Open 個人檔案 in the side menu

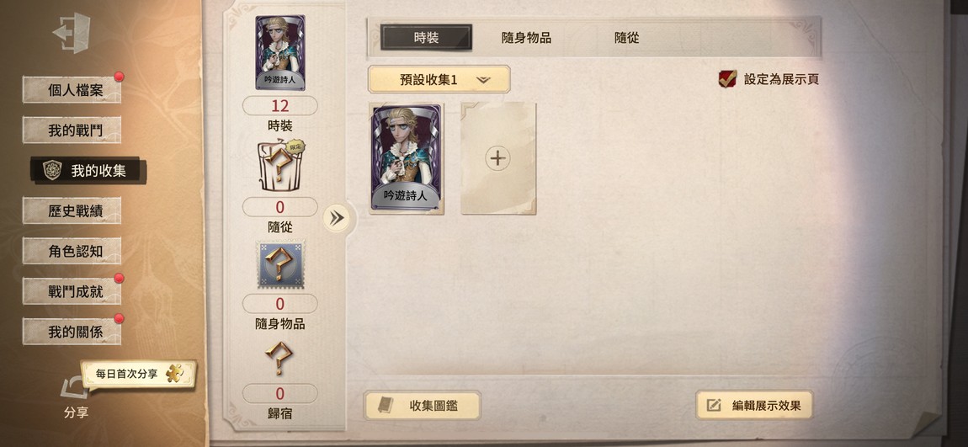[x=72, y=90]
